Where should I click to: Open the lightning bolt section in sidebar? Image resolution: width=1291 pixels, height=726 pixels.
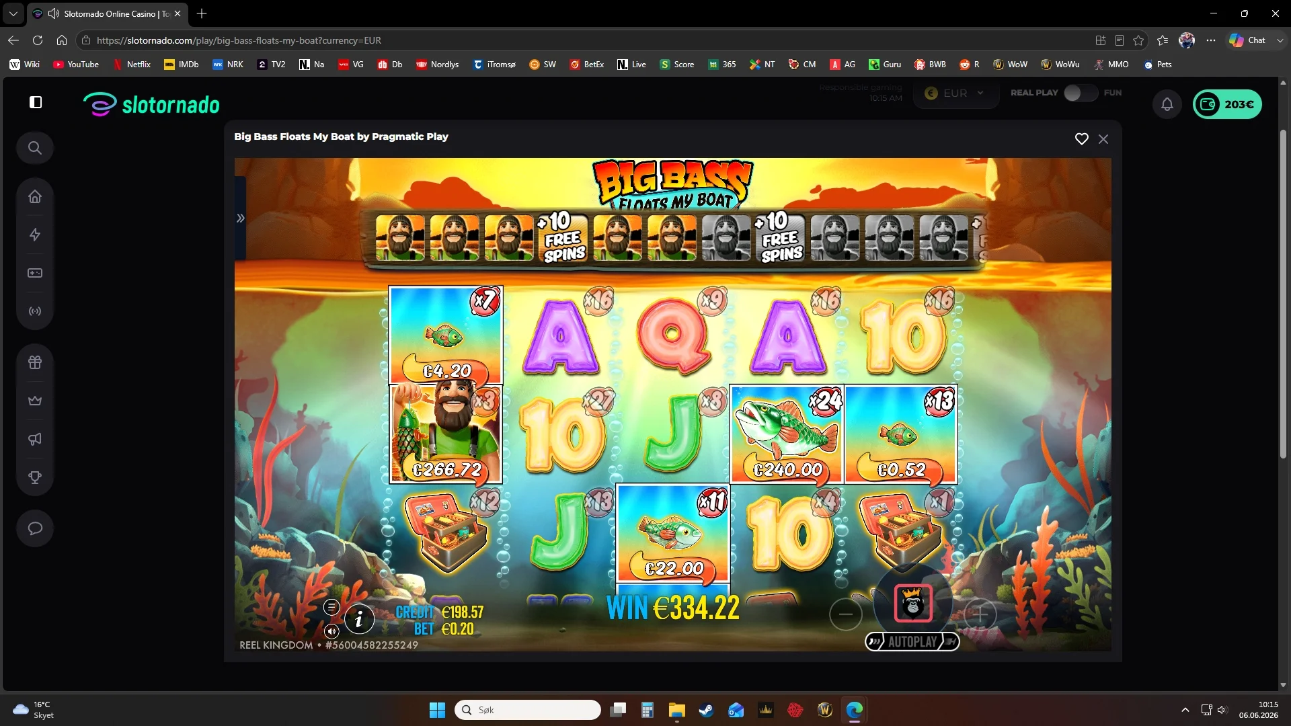(35, 235)
